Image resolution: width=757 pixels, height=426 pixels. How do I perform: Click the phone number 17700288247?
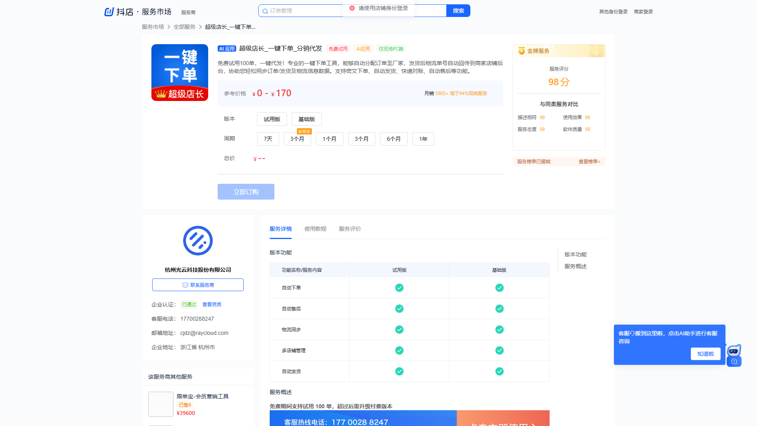pyautogui.click(x=197, y=319)
